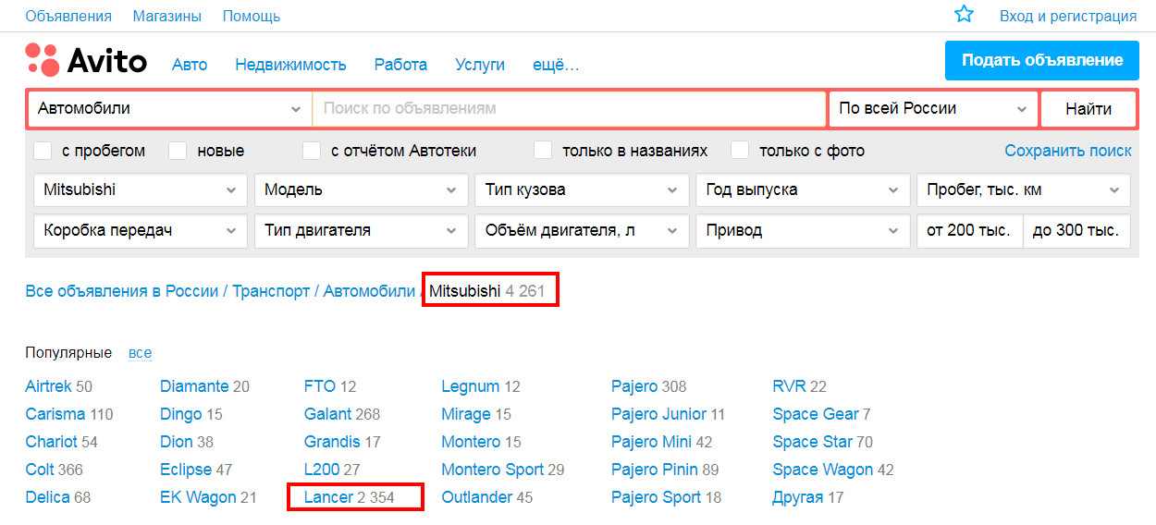This screenshot has height=525, width=1156.
Task: Check 'с отчётом Автотеки' option
Action: [312, 151]
